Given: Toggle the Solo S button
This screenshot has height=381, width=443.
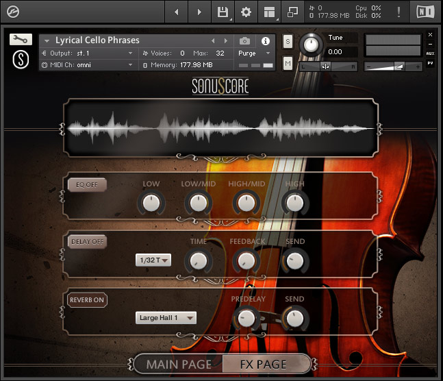Looking at the screenshot, I should tap(288, 42).
